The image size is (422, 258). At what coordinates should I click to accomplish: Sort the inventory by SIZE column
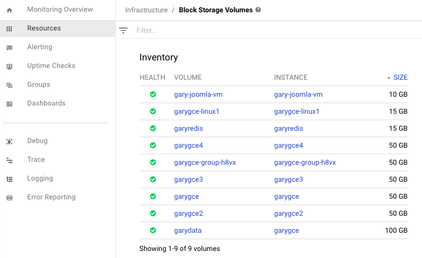click(x=400, y=77)
